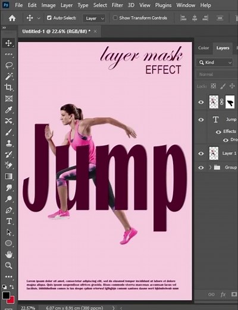Image resolution: width=238 pixels, height=310 pixels.
Task: Toggle the Drop Shadow effect eye icon
Action: [x=226, y=140]
